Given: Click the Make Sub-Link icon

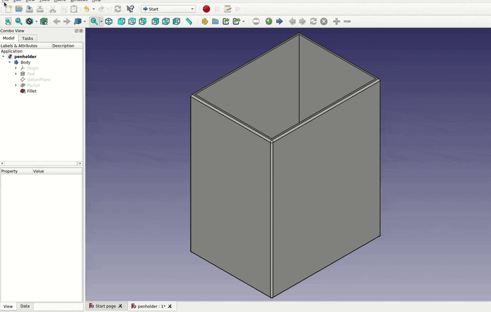Looking at the screenshot, I should pos(237,21).
